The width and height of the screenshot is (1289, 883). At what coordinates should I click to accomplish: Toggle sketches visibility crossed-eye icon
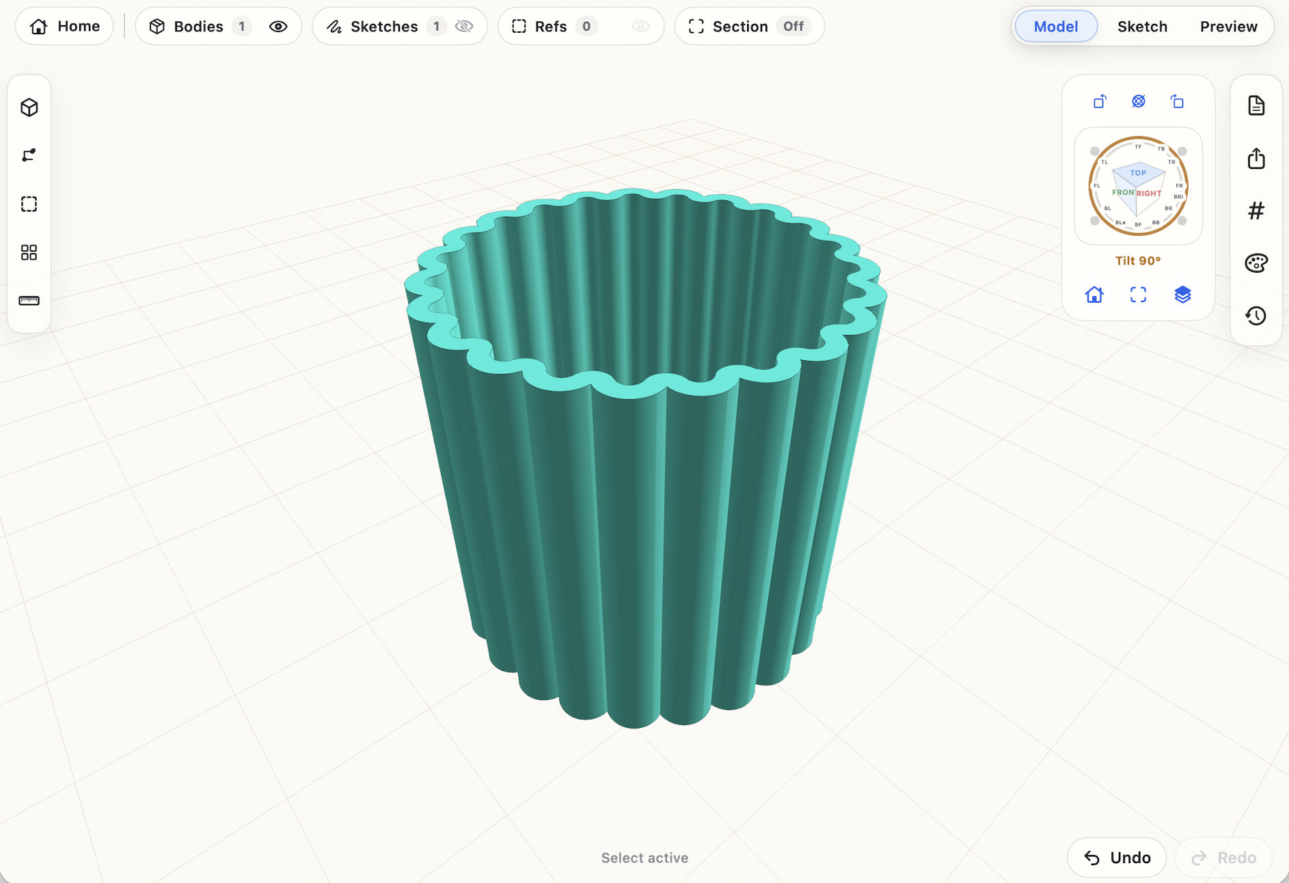pyautogui.click(x=464, y=26)
